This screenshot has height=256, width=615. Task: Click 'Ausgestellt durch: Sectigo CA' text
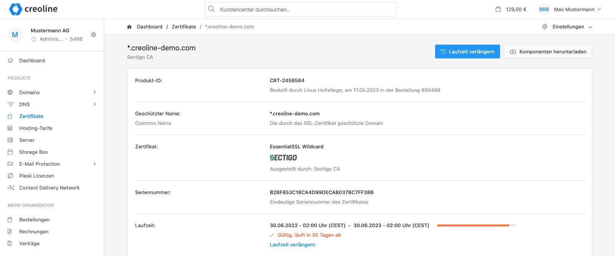pyautogui.click(x=305, y=169)
